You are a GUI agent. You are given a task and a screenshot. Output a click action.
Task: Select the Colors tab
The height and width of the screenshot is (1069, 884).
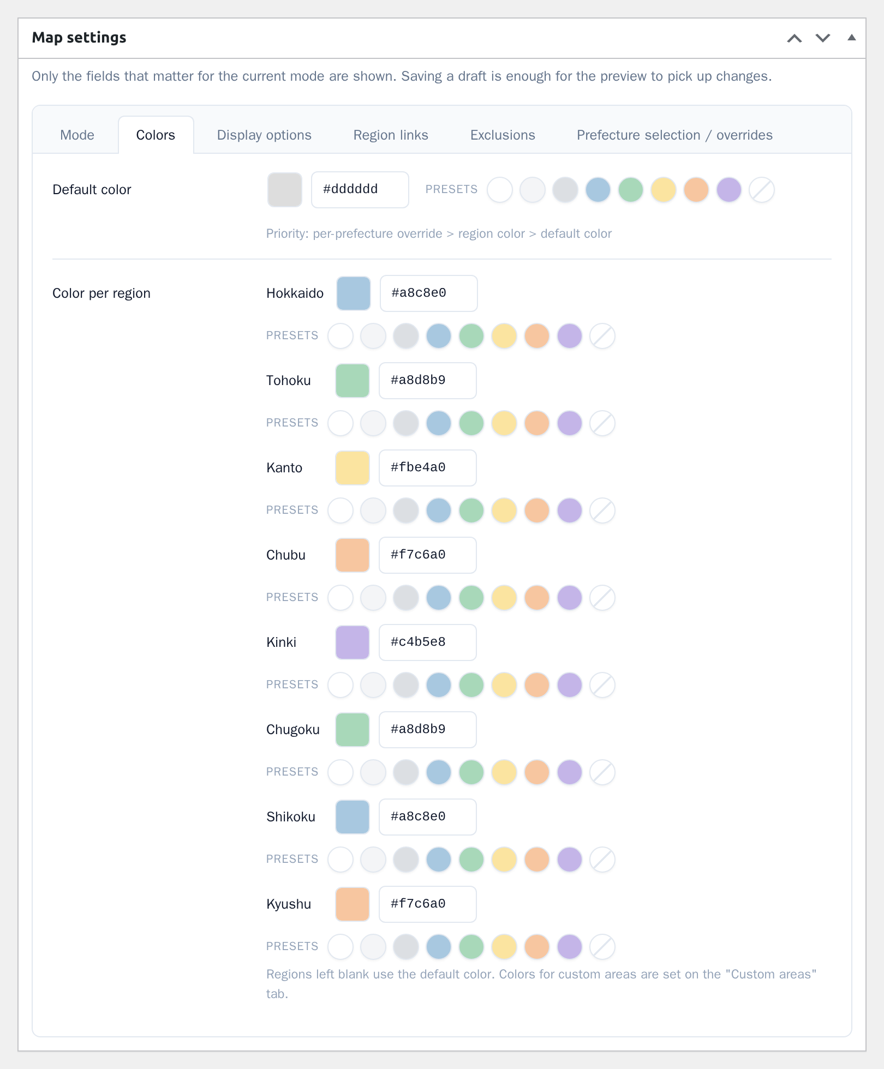click(156, 135)
